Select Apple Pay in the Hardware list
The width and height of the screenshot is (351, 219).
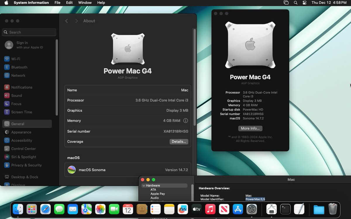158,194
